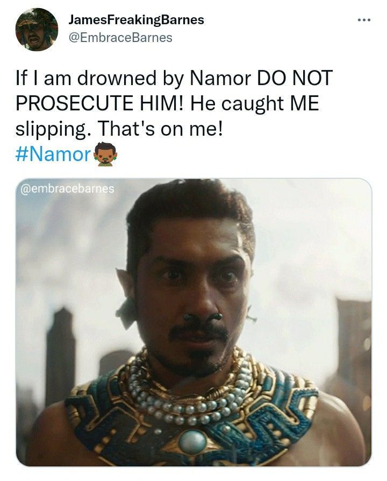Click the JamesFreakingBarnes display name
The height and width of the screenshot is (481, 387).
136,20
